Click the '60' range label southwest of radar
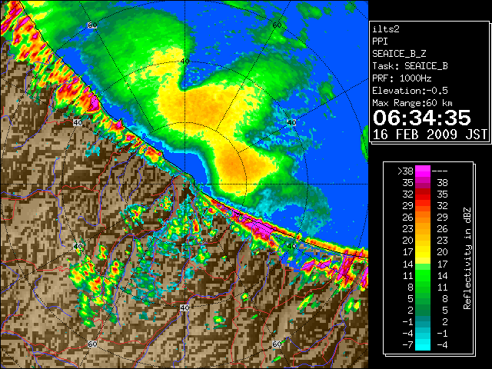 click(92, 344)
